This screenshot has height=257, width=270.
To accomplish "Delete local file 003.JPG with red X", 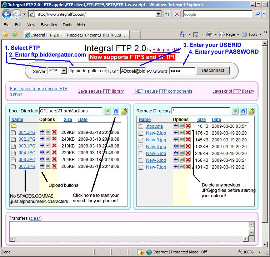I will [54, 145].
